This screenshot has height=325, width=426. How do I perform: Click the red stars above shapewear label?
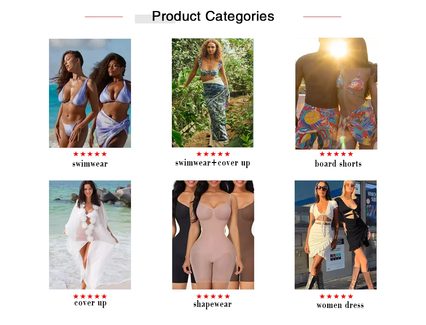[213, 296]
